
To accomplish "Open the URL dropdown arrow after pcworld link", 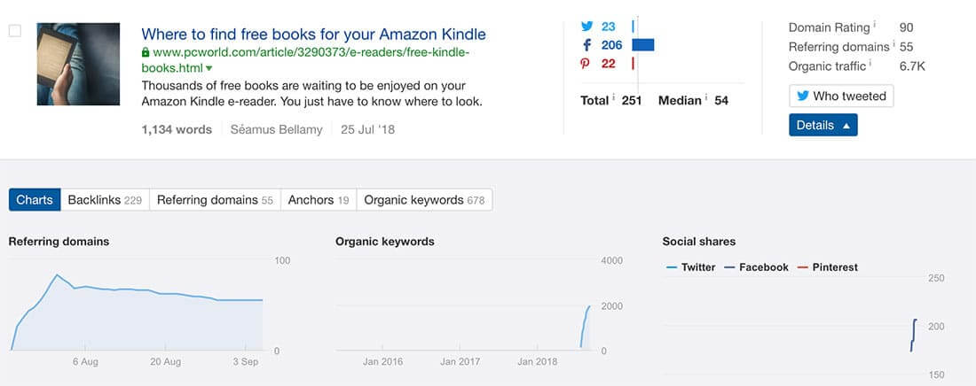I will pyautogui.click(x=209, y=68).
